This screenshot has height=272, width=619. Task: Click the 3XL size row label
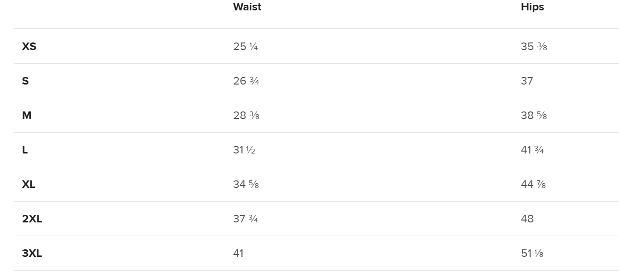click(x=32, y=253)
